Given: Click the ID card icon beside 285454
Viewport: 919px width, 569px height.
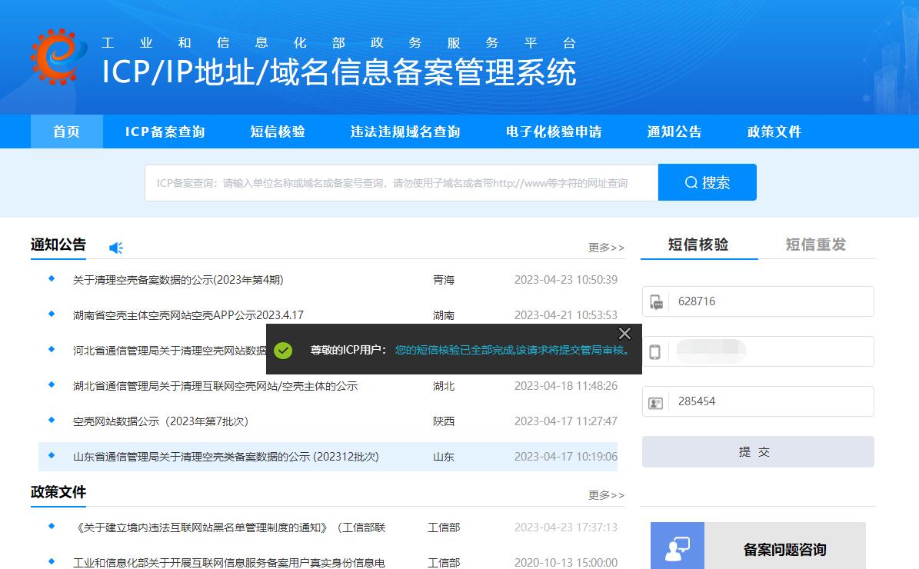Looking at the screenshot, I should click(x=656, y=402).
